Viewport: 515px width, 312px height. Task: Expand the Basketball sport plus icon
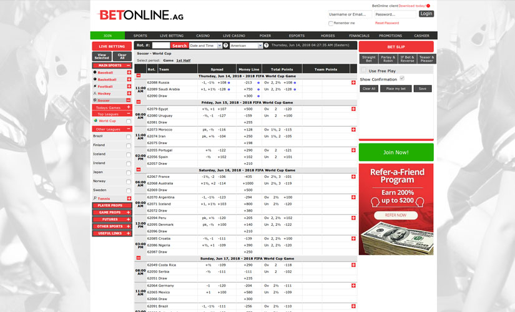tap(129, 79)
